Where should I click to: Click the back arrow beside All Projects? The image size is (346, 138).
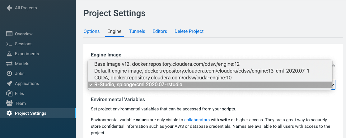[9, 8]
